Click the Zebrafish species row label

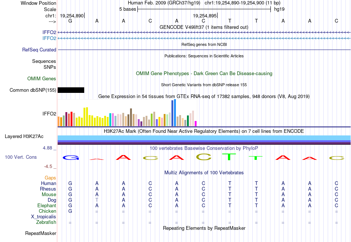tap(46, 222)
